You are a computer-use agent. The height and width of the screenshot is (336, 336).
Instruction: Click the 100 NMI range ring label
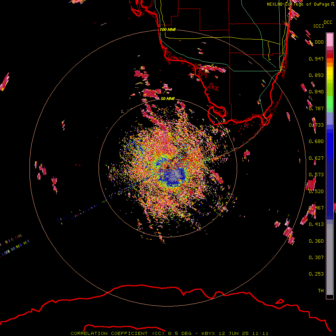tap(168, 29)
